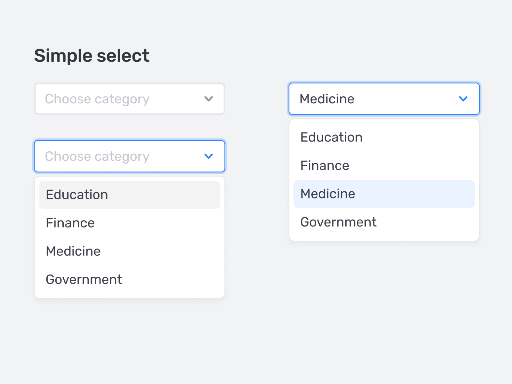
Task: Click the Medicine label inside the right select
Action: coord(327,99)
